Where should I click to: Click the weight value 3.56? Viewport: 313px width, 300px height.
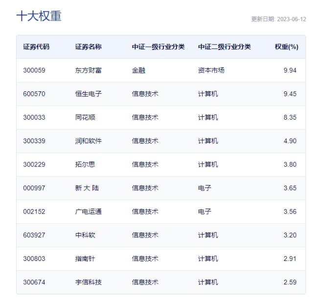pos(290,212)
